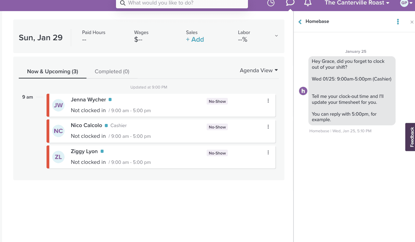Click the Sun, Jan 29 date heading
This screenshot has width=415, height=242.
[x=41, y=38]
